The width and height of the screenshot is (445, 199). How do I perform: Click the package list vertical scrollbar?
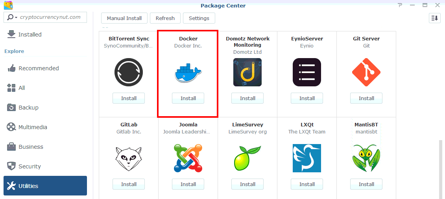(440, 169)
